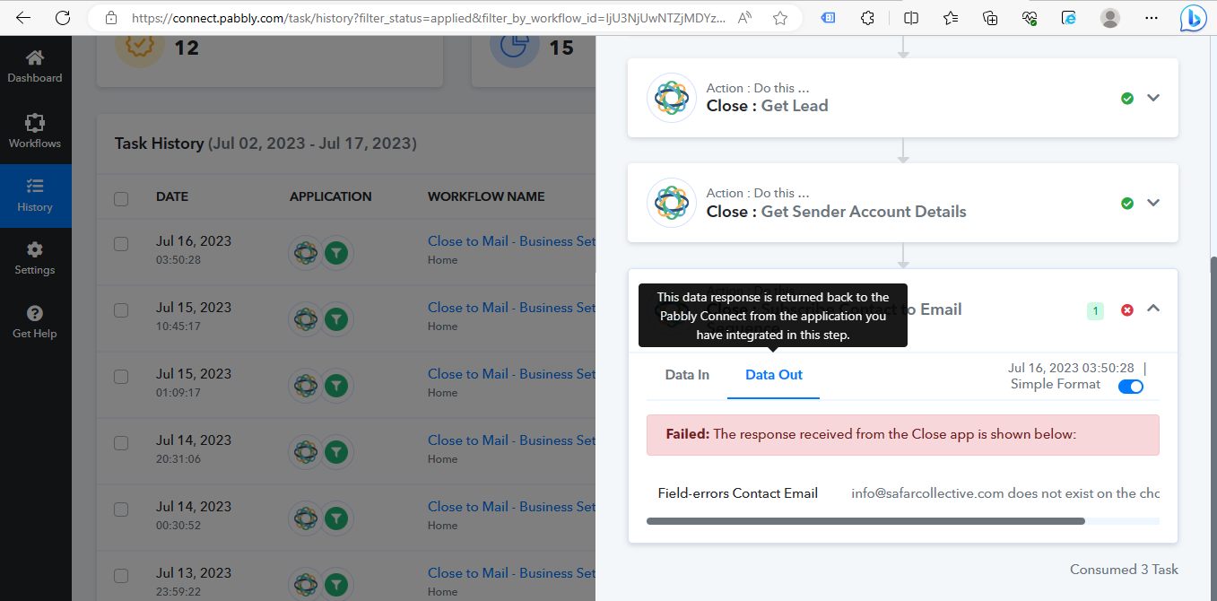This screenshot has height=601, width=1217.
Task: Open workflow link in Jul 16 03:50:28 row
Action: click(x=511, y=241)
